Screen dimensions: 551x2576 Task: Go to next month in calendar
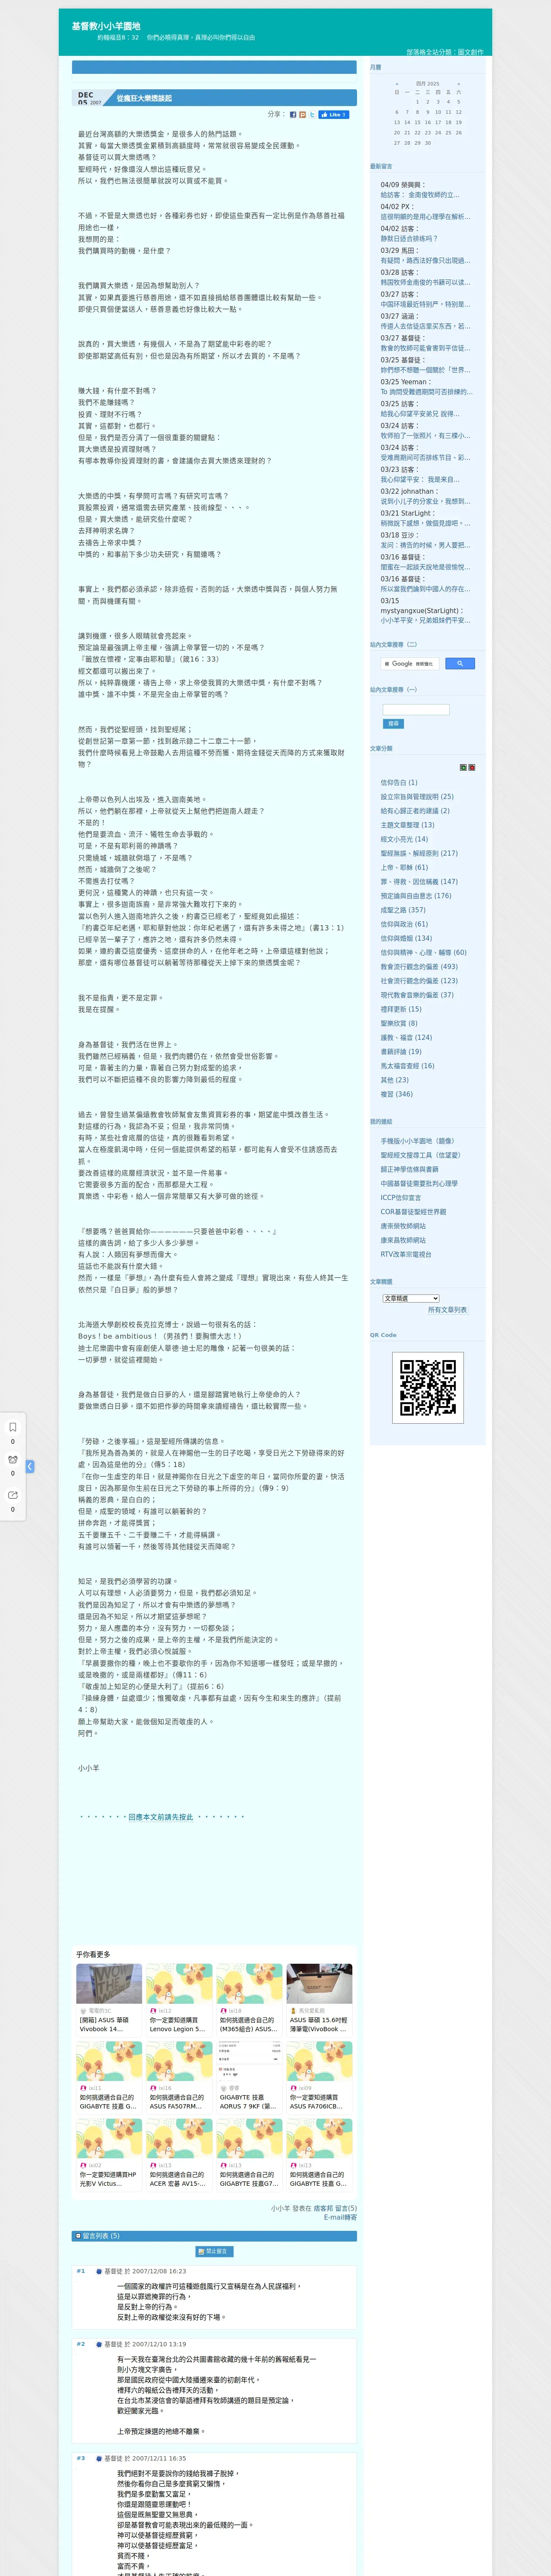click(459, 84)
